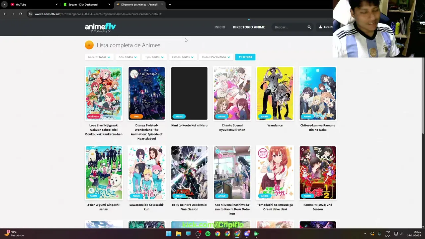Click the Boku no Hero Academia: Final Season title
Screen dimensions: 425x239
point(189,207)
